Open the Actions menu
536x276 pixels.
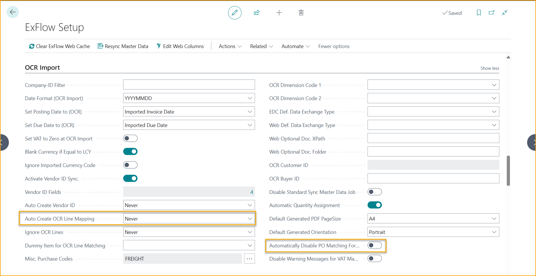tap(230, 46)
